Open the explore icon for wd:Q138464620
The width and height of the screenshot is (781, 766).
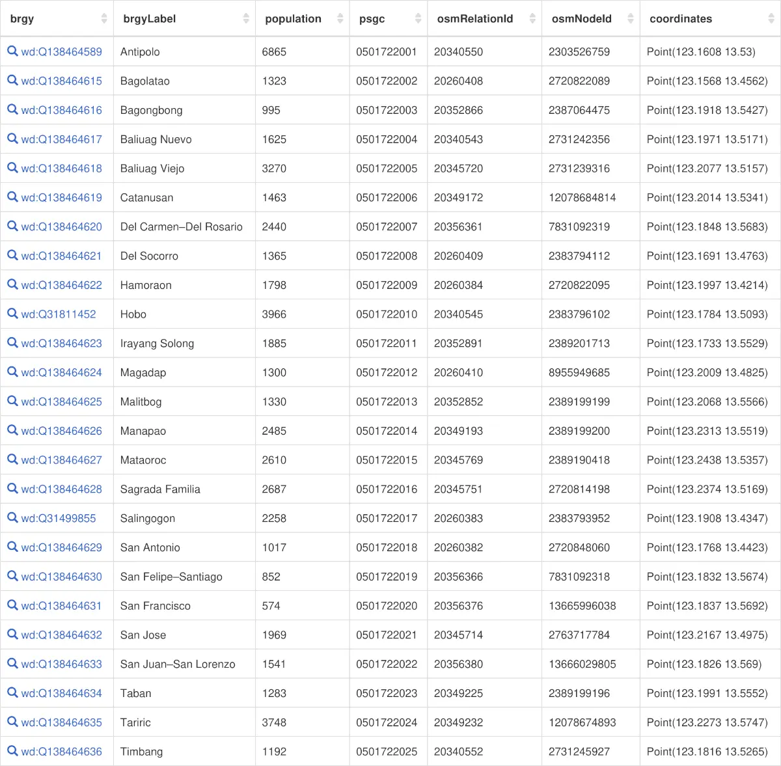(12, 226)
